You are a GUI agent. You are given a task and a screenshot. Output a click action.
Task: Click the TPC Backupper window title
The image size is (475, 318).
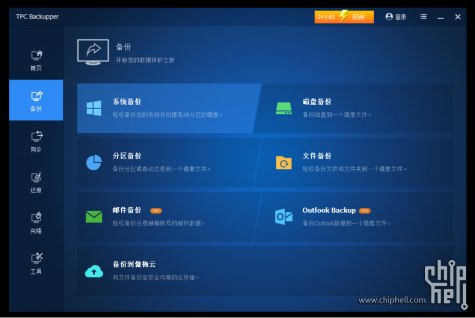pyautogui.click(x=37, y=16)
